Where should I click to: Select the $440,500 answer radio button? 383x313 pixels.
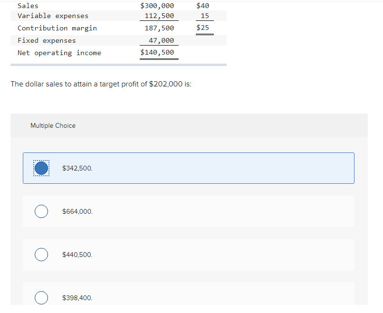pyautogui.click(x=41, y=254)
